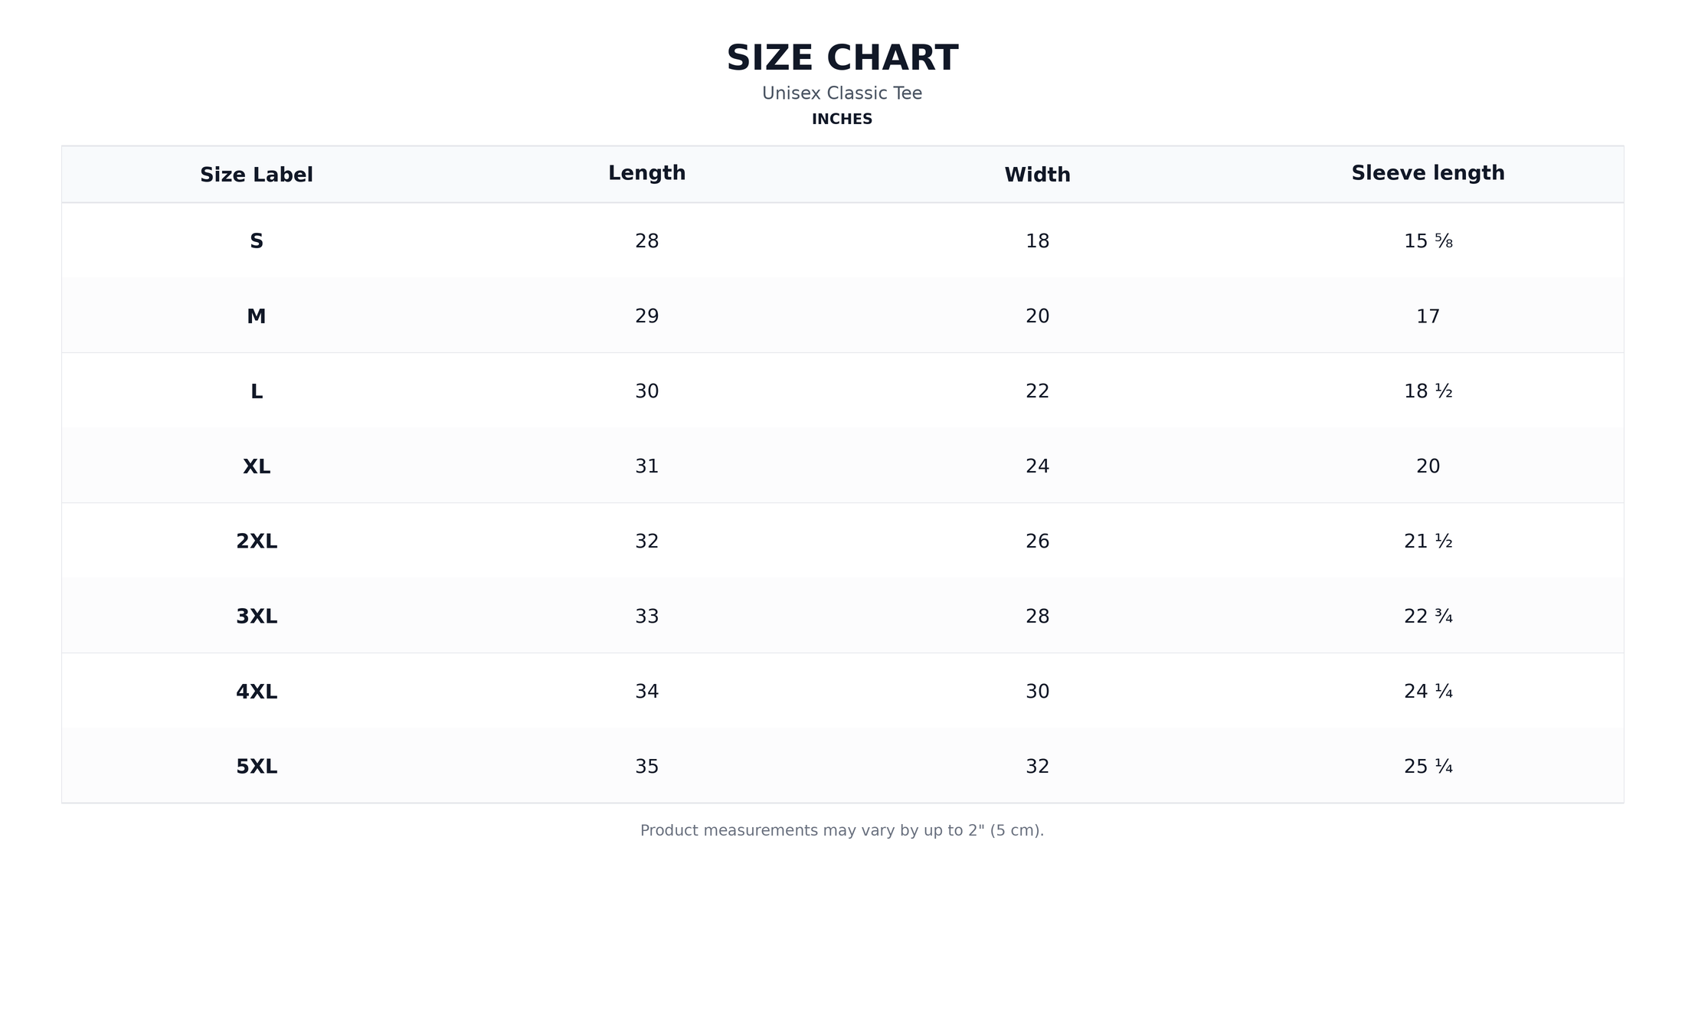Click the 2XL length value 32
This screenshot has width=1685, height=1011.
click(x=647, y=541)
